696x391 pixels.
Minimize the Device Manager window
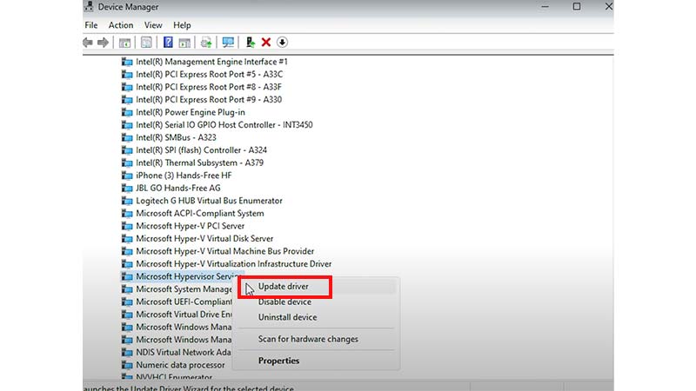(545, 7)
